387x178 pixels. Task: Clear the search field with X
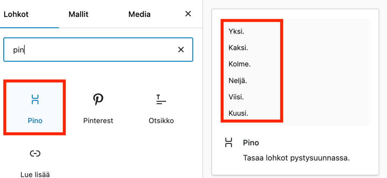coord(181,50)
